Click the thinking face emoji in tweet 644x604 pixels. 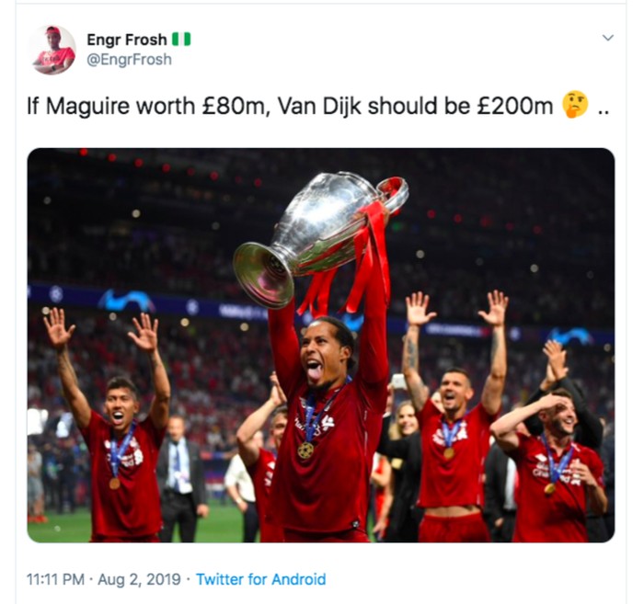tap(575, 105)
